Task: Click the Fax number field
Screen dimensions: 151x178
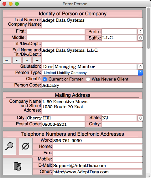Action: pos(98,153)
